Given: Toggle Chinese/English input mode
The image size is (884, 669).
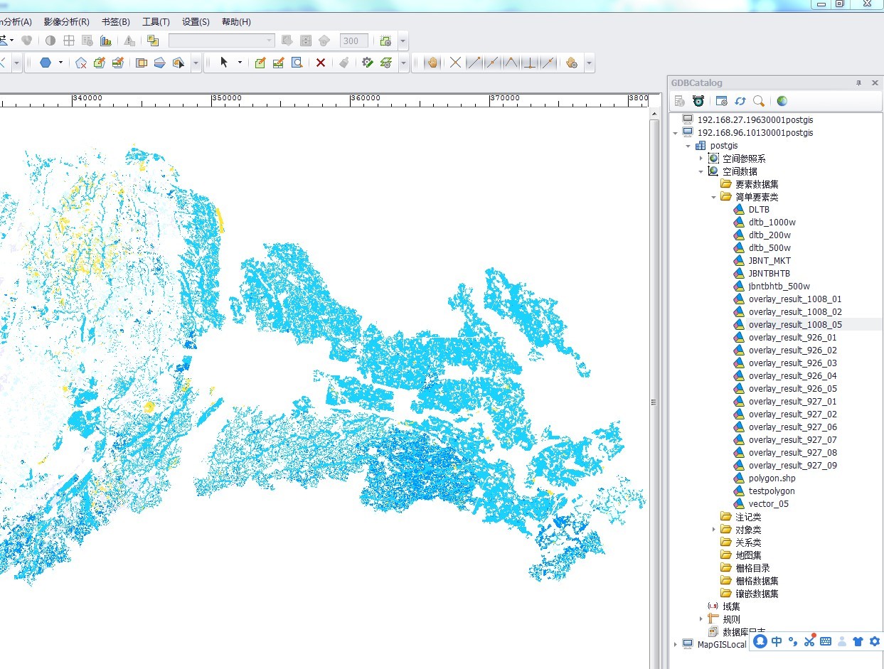Looking at the screenshot, I should 776,641.
